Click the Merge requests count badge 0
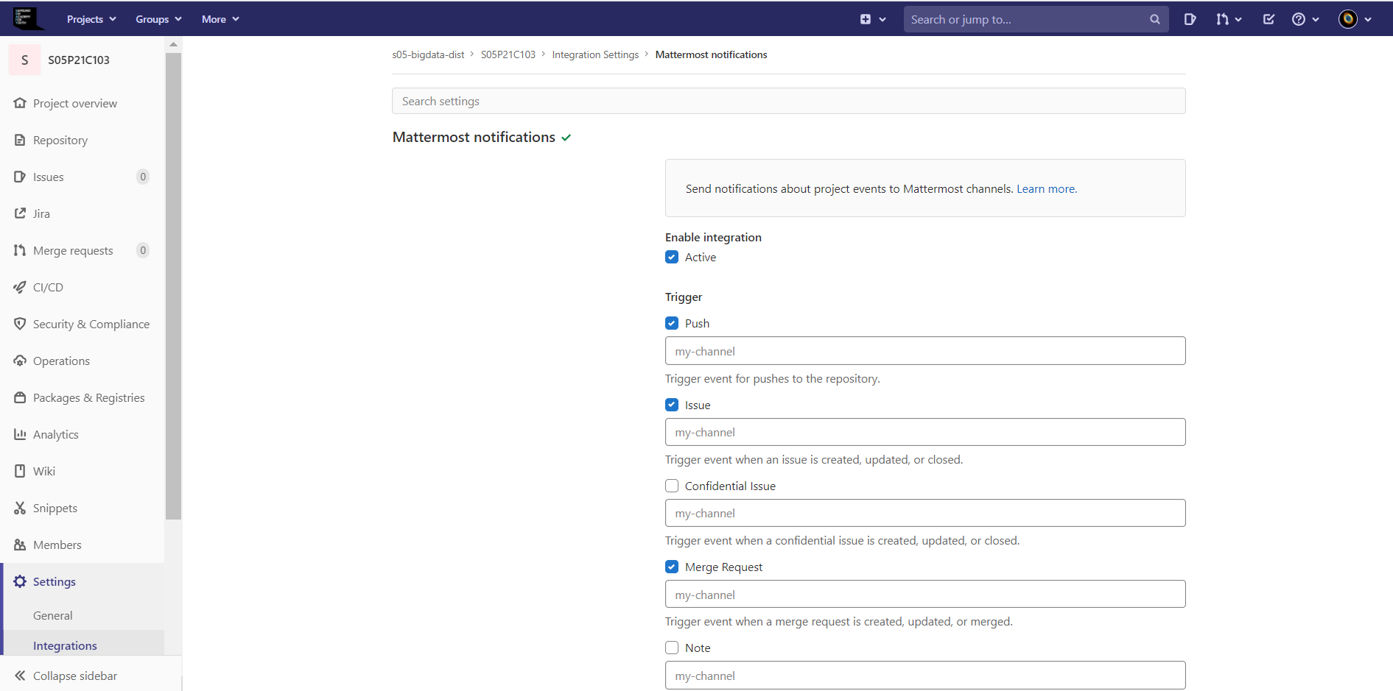 (x=143, y=250)
